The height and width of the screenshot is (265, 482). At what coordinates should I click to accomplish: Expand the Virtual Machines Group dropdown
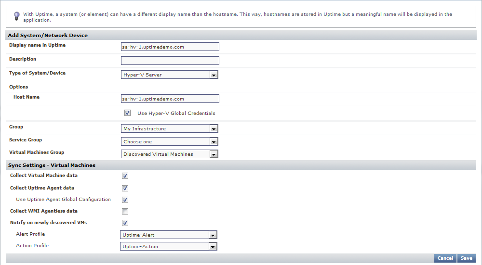coord(169,154)
